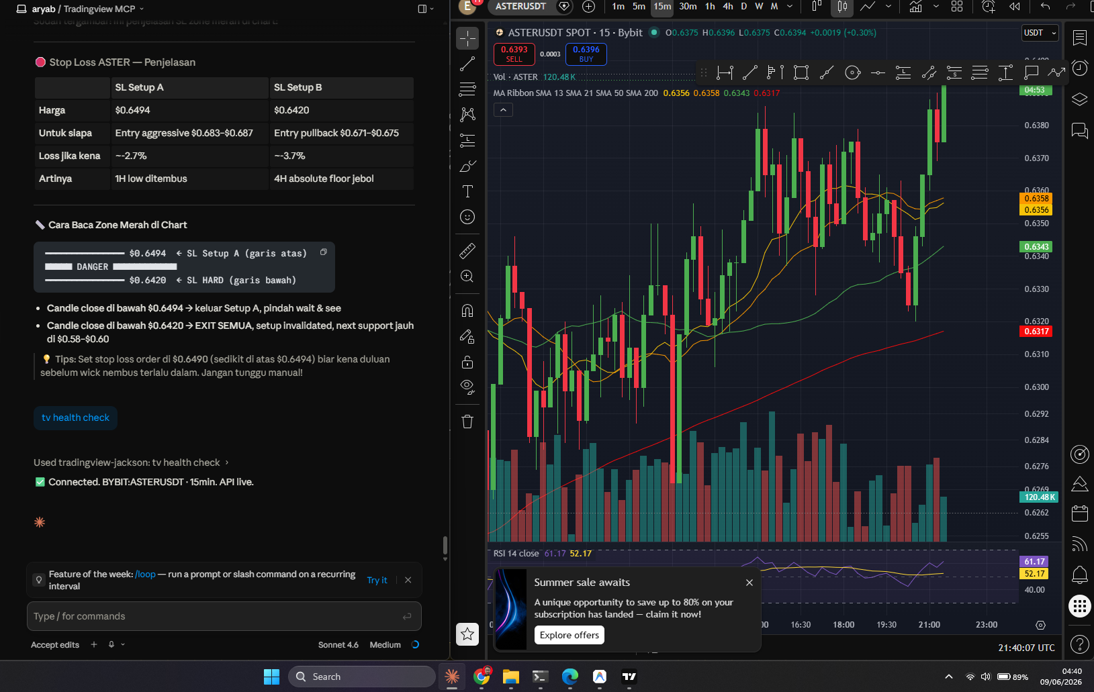The width and height of the screenshot is (1094, 692).
Task: Create an alert from top toolbar
Action: 989,7
